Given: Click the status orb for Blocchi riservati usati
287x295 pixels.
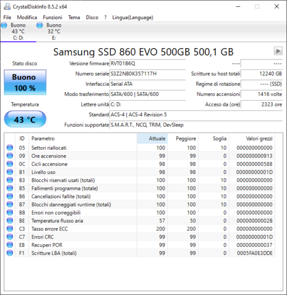Looking at the screenshot, I should (10, 180).
